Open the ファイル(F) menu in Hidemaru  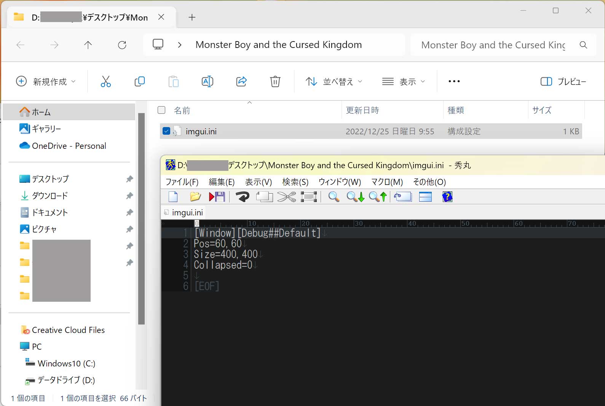point(182,182)
